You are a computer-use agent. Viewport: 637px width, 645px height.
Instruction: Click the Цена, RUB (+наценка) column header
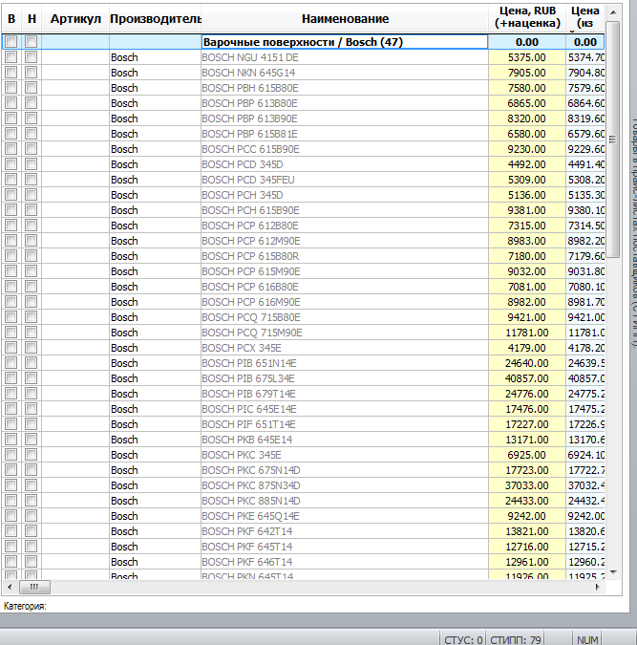coord(527,18)
